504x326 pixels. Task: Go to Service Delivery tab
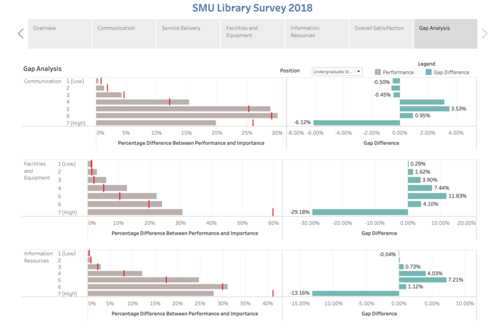(x=188, y=34)
